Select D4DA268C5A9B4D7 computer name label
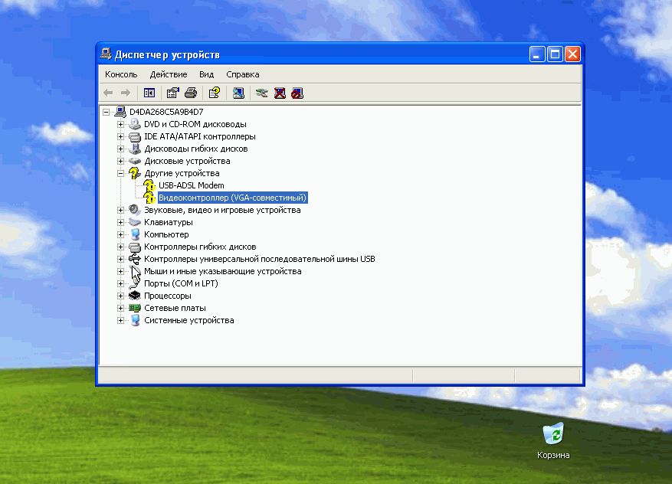This screenshot has height=484, width=672. (166, 112)
